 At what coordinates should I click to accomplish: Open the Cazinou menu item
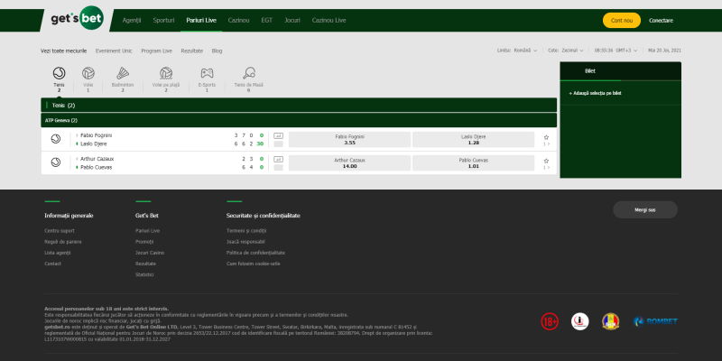point(238,20)
